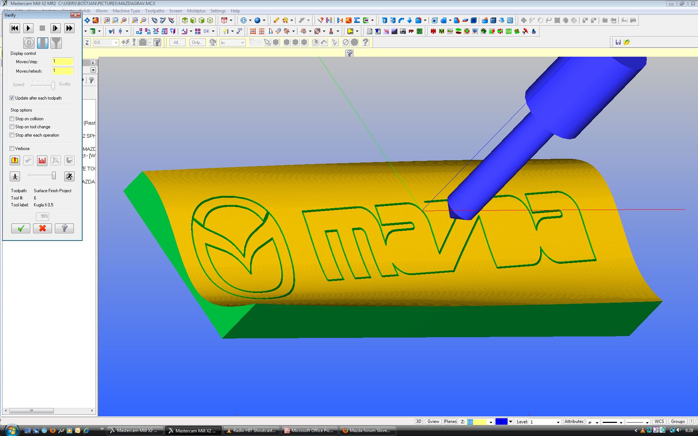Click the red bar chart icon in Verify
This screenshot has width=698, height=436.
point(42,160)
